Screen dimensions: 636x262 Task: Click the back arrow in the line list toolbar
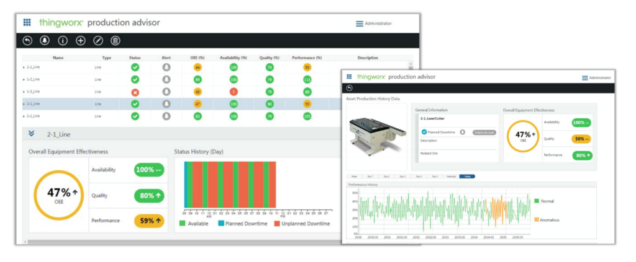(x=27, y=40)
